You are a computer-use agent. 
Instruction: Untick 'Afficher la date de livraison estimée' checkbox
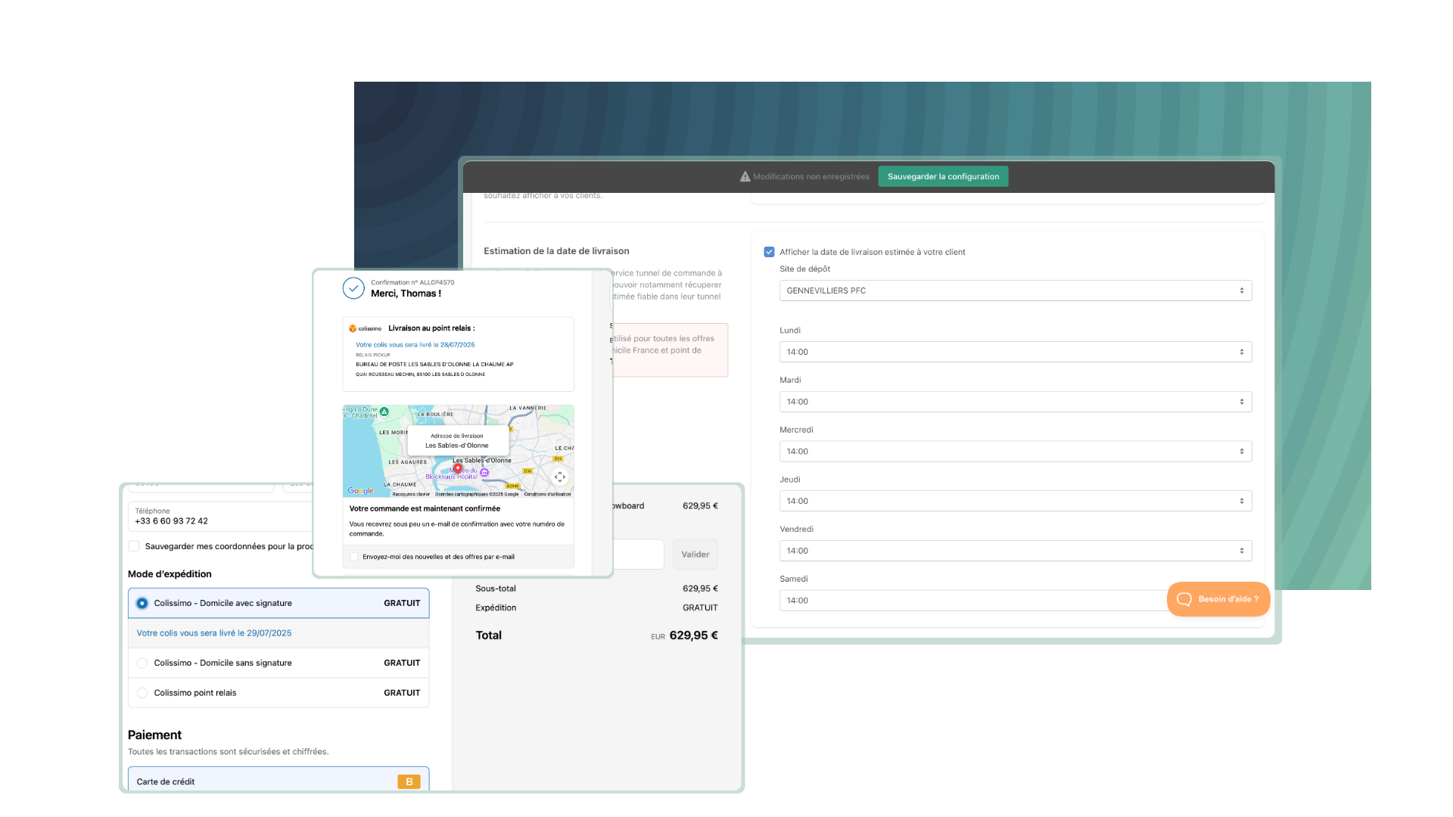tap(769, 252)
